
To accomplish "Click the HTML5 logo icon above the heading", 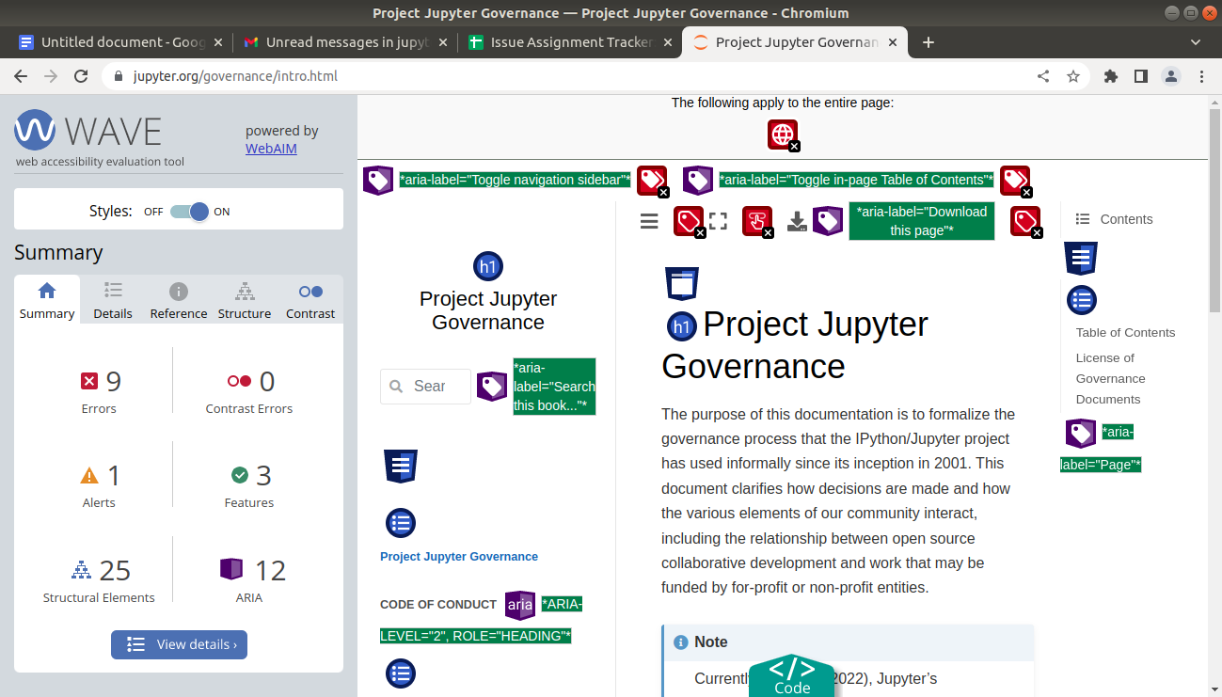I will coord(681,282).
